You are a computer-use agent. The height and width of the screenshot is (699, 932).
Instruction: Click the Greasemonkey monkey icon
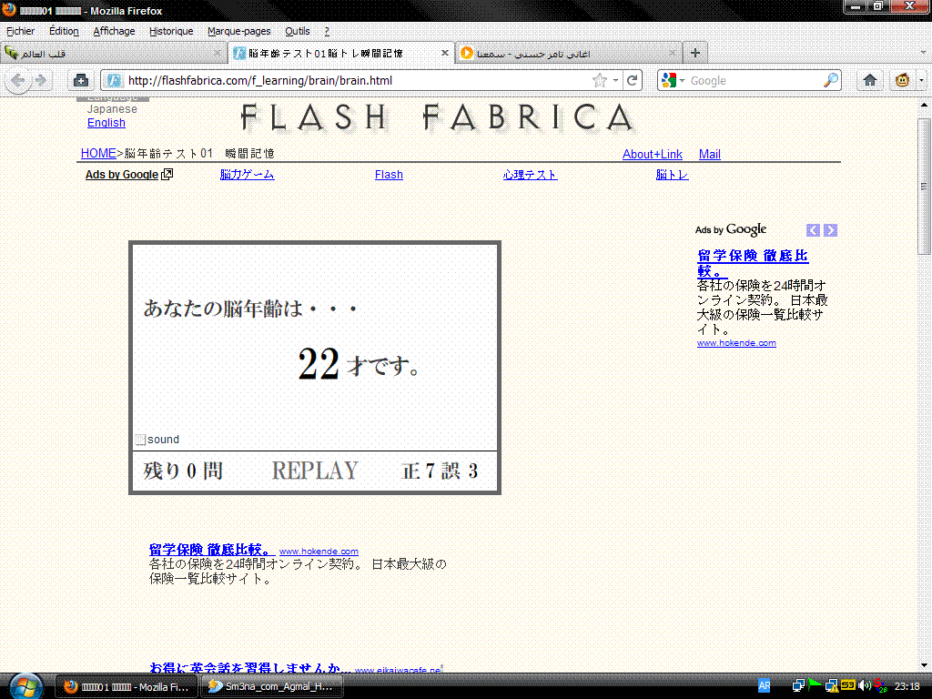pyautogui.click(x=902, y=80)
